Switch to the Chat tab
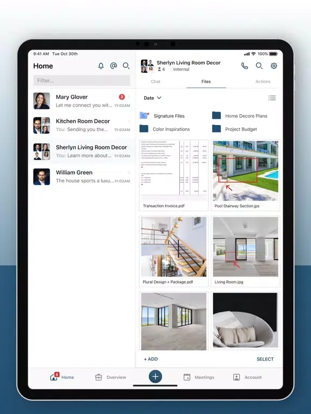This screenshot has height=414, width=311. (x=155, y=81)
